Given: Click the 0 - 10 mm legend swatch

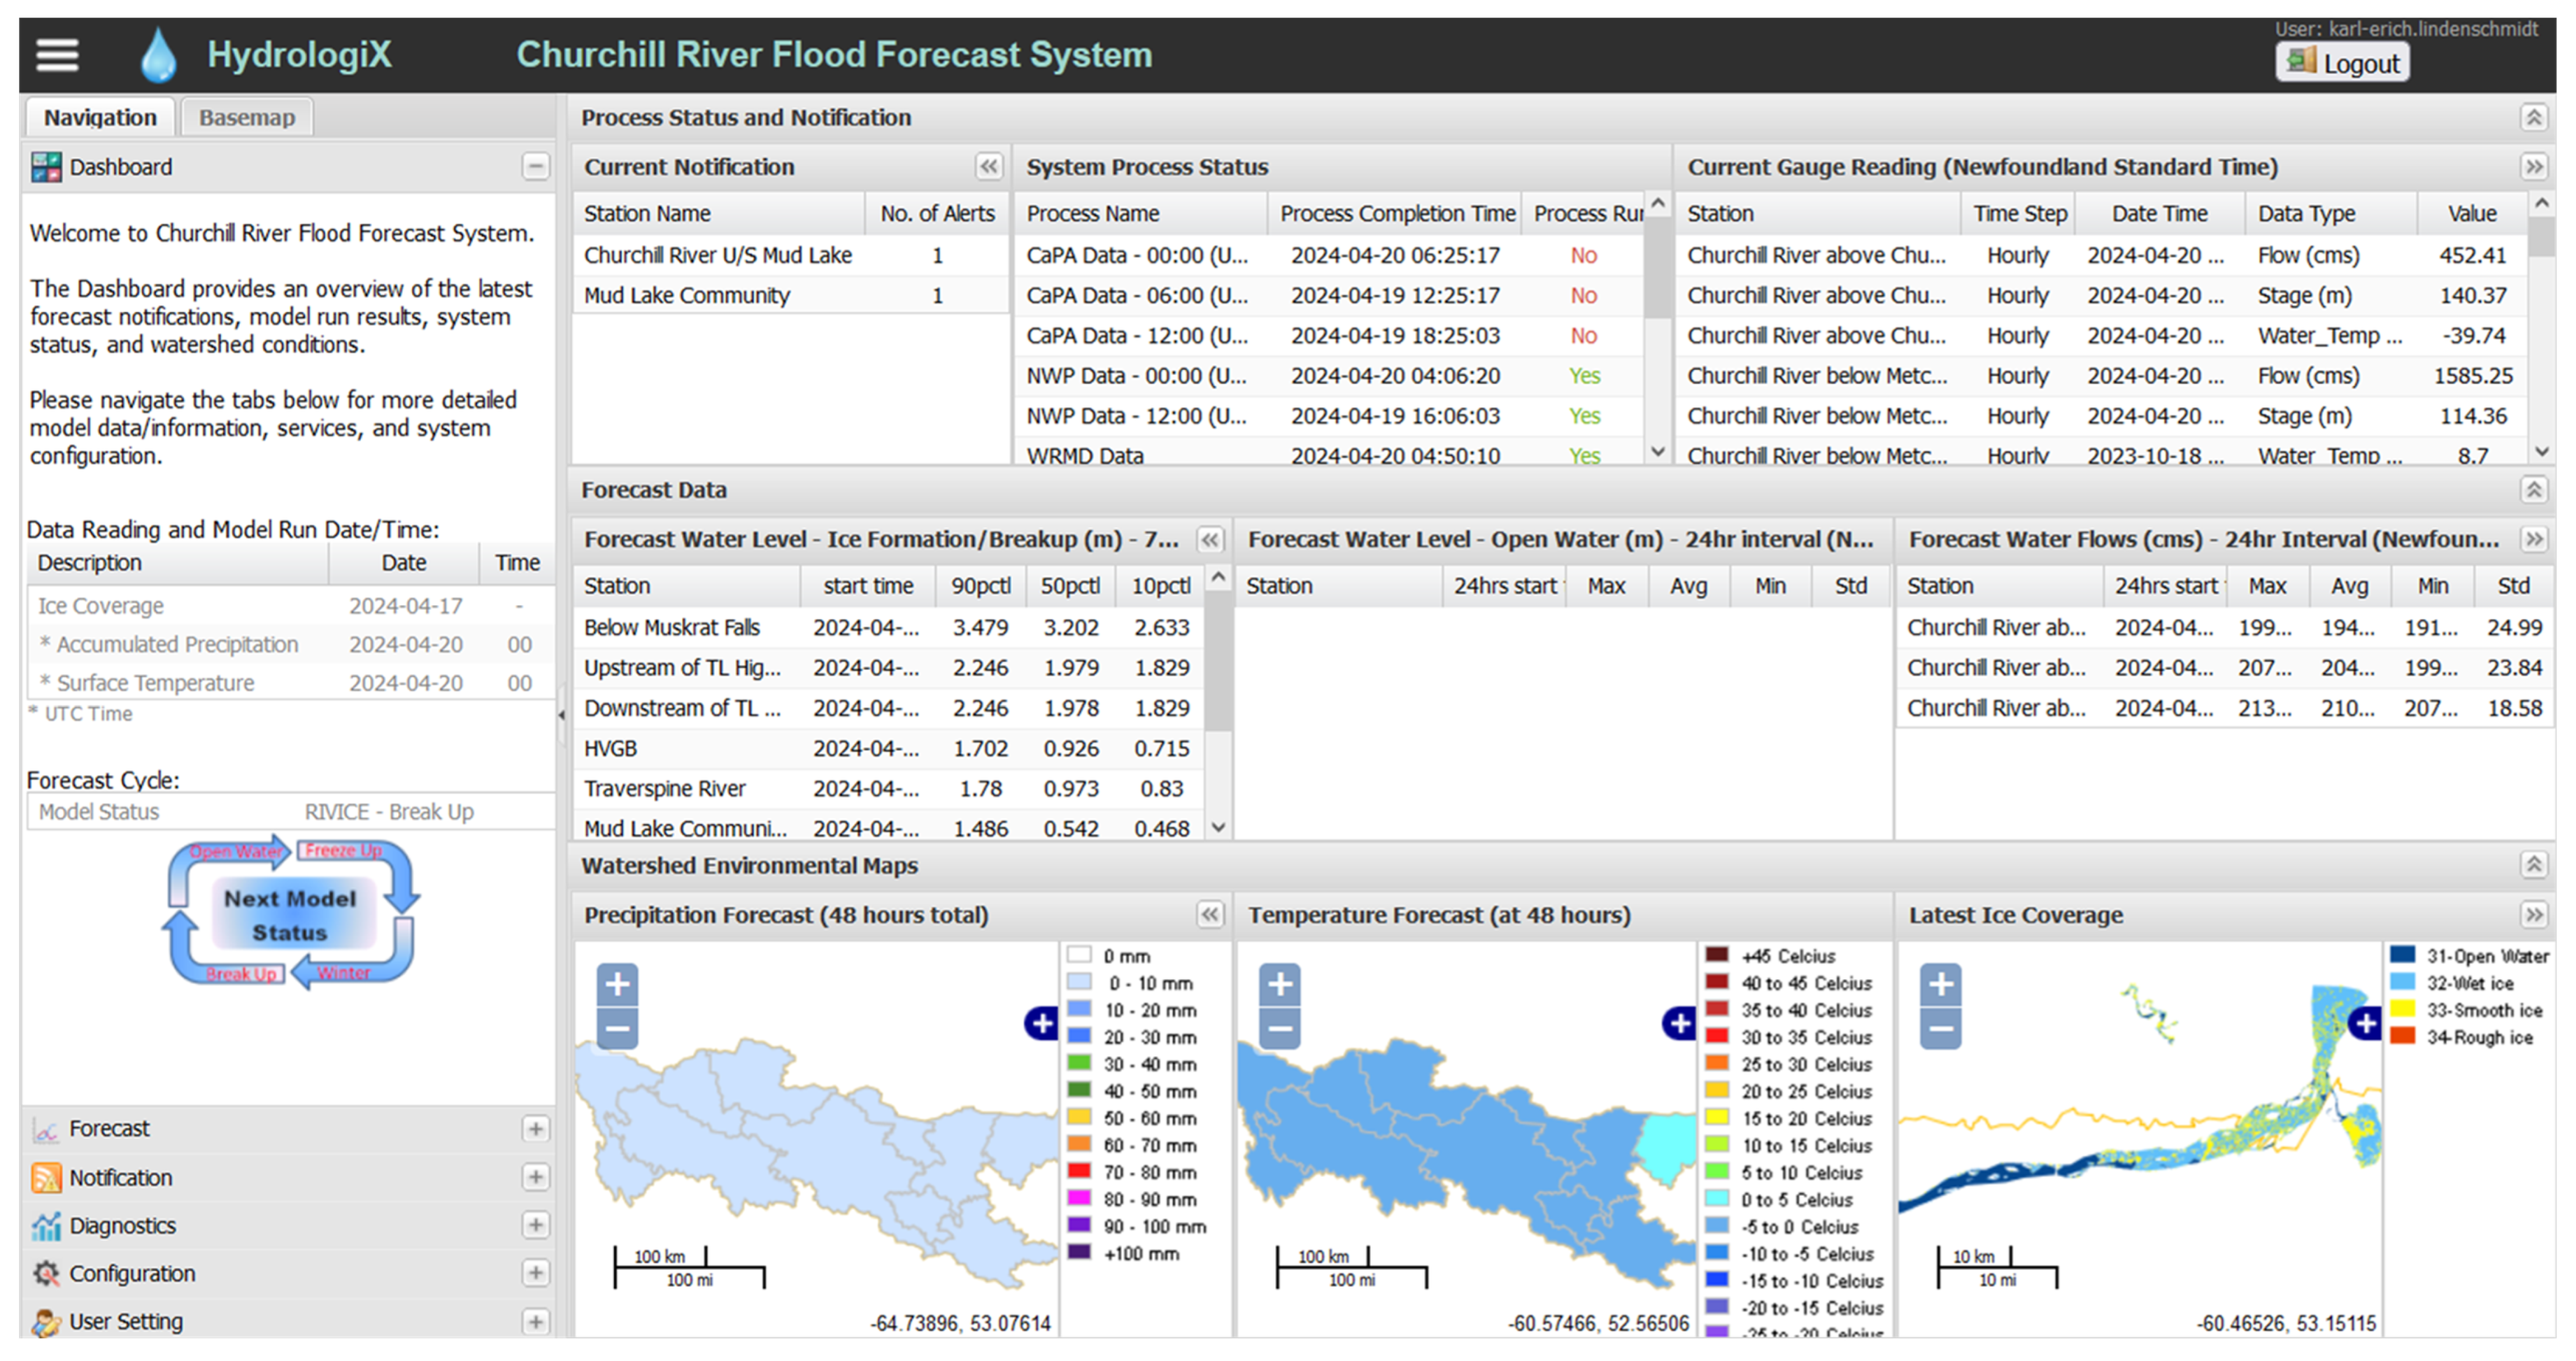Looking at the screenshot, I should (1079, 983).
